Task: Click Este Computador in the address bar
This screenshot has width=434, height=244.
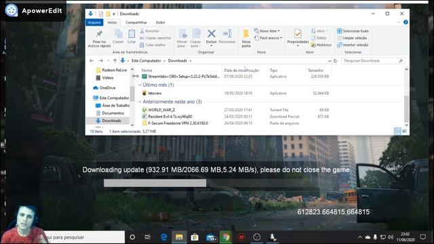Action: (146, 60)
